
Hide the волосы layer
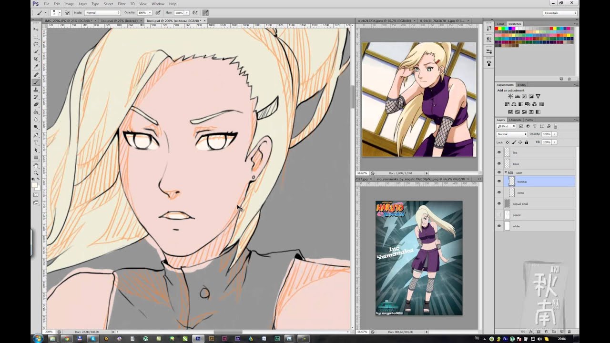point(499,182)
